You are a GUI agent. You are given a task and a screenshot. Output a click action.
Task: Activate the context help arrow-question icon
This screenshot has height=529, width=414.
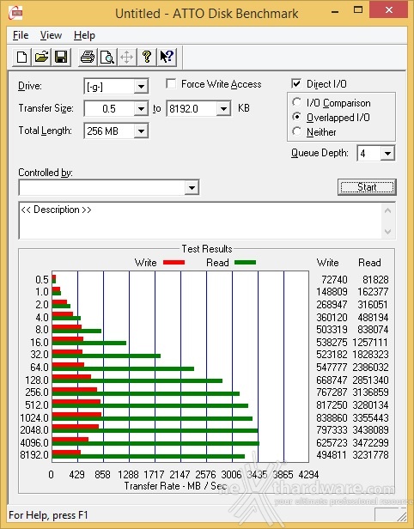click(x=167, y=57)
